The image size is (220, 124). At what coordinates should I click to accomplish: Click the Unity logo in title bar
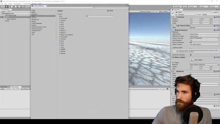point(1,1)
